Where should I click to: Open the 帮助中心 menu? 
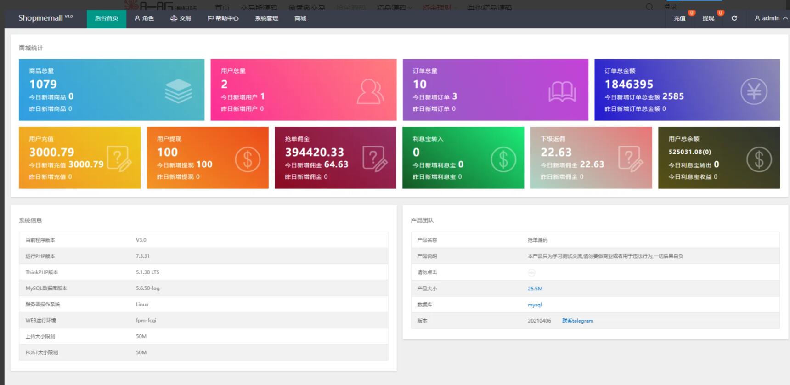tap(223, 18)
